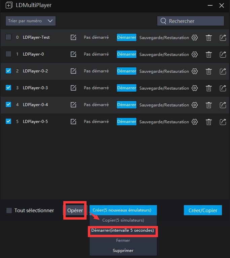Start LDPlayer-0-2 with Démarrer button
230x258 pixels.
coord(127,71)
